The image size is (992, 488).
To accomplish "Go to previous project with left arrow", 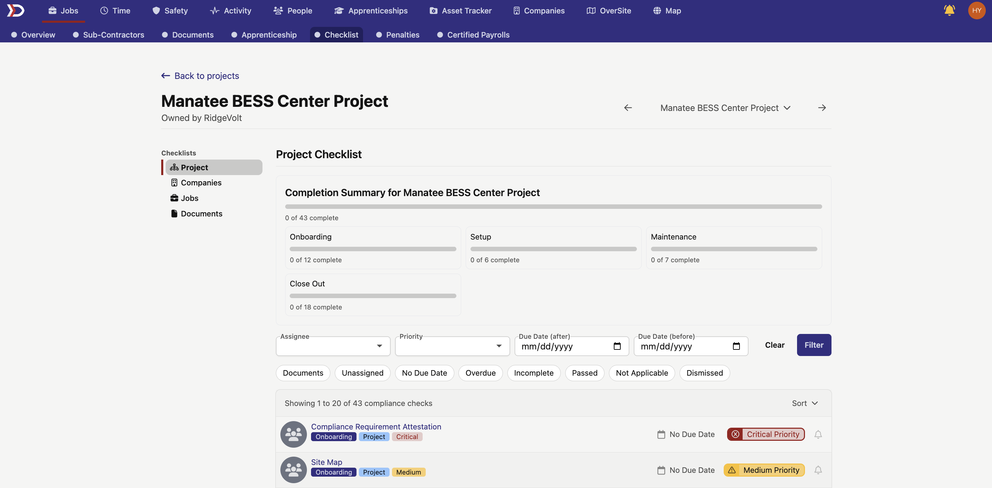I will point(628,108).
